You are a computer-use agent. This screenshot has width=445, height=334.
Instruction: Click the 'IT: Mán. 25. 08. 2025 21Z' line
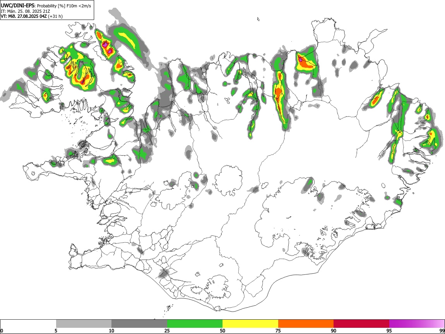26,11
